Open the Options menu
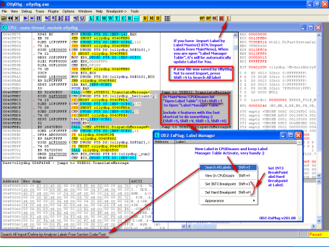329x247 pixels. click(x=68, y=11)
